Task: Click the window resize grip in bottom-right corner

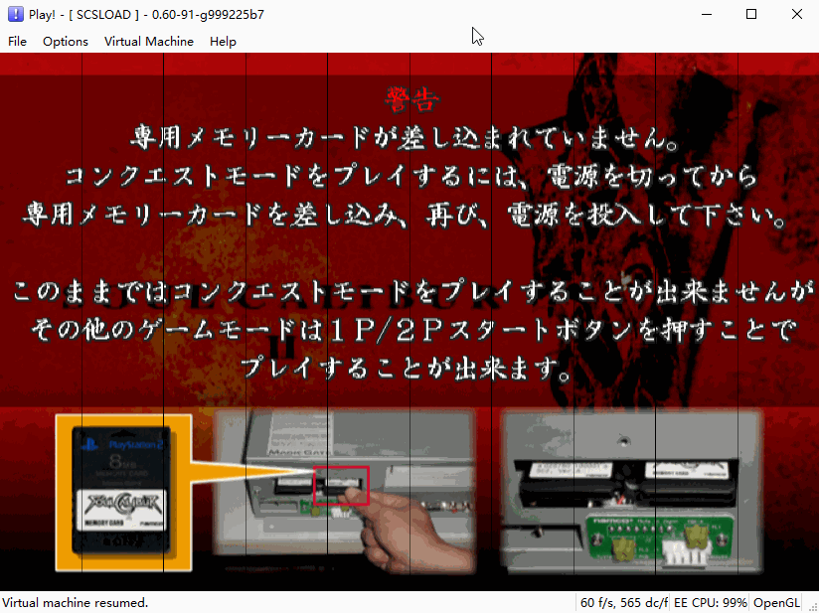Action: point(812,606)
